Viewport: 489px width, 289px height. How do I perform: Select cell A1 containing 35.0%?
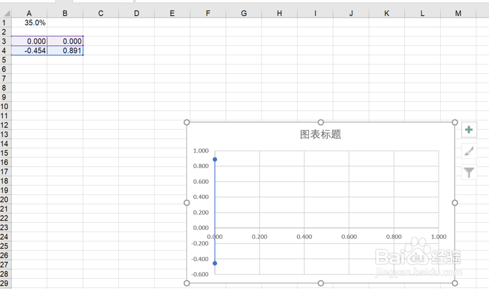point(29,22)
